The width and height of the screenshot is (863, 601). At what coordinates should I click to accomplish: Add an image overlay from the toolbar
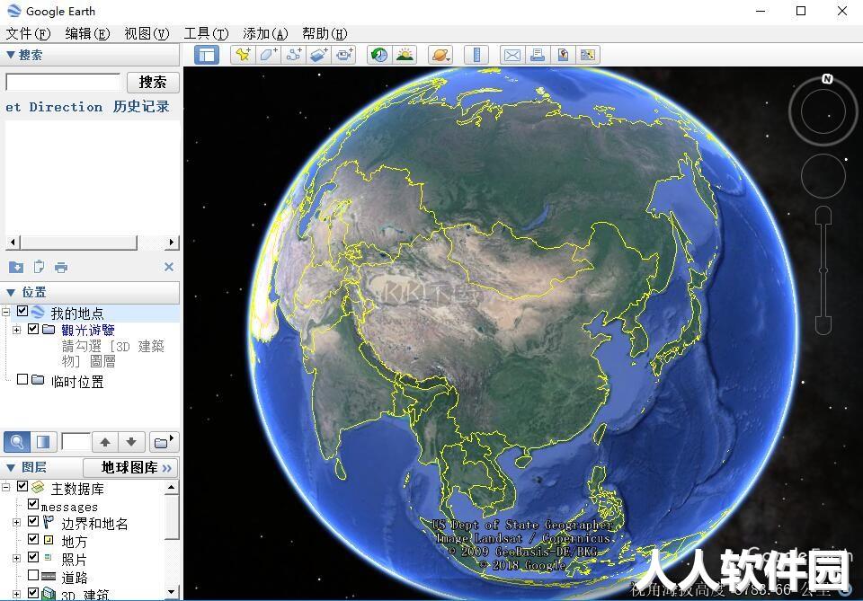pos(318,55)
